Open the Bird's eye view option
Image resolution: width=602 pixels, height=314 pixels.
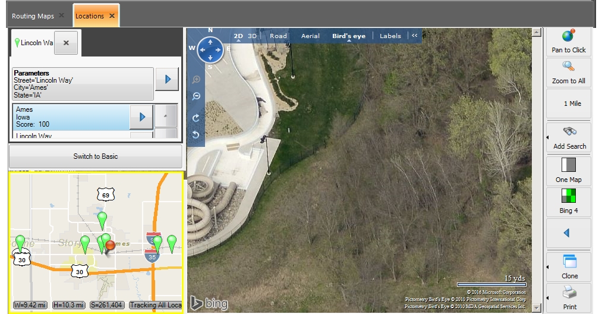pyautogui.click(x=349, y=36)
